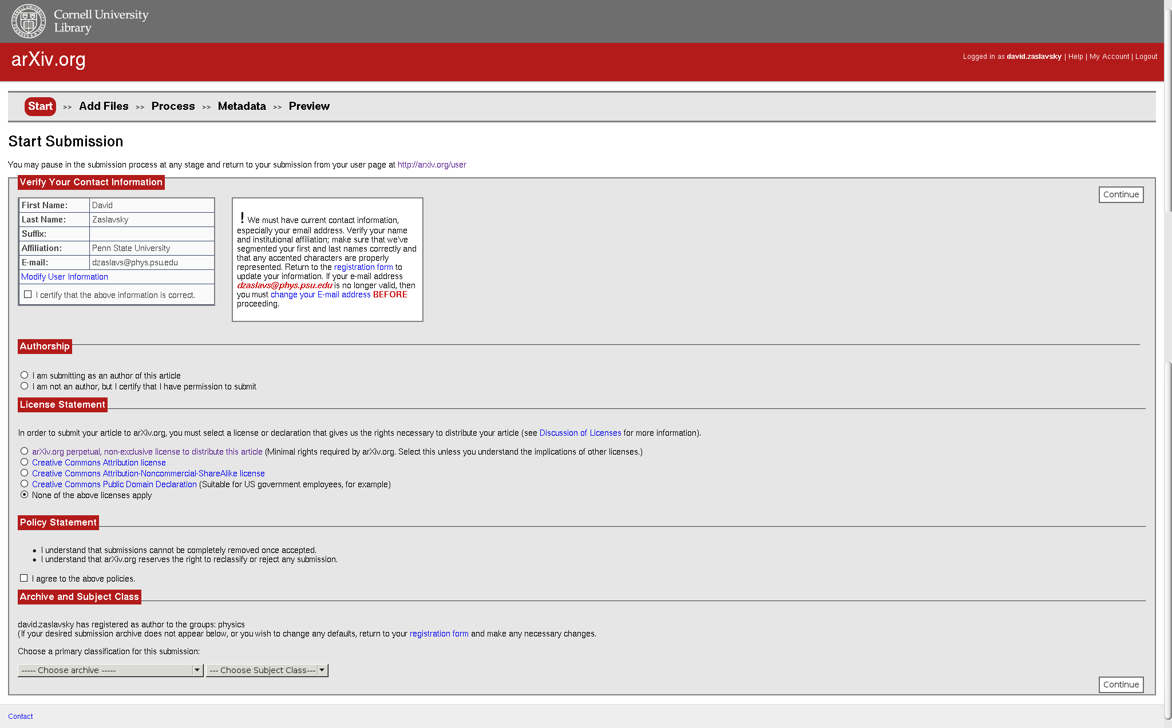Go to the Add Files step
The width and height of the screenshot is (1172, 728).
(104, 106)
